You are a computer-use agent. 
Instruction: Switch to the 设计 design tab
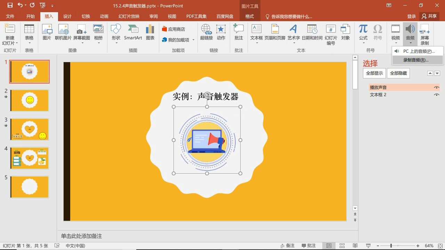[67, 16]
